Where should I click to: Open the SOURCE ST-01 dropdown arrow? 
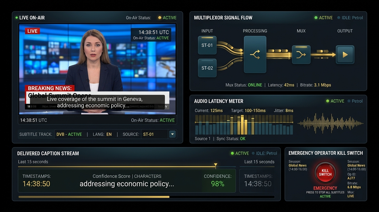click(172, 134)
